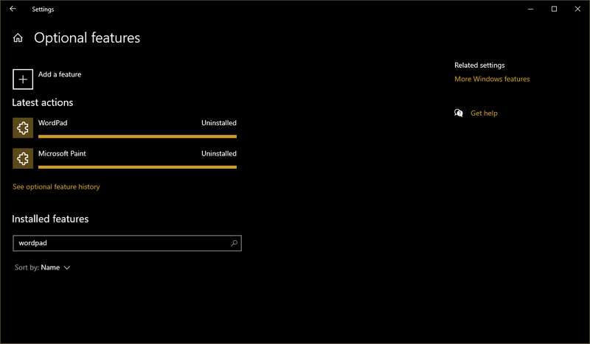590x344 pixels.
Task: Open Settings home via house icon
Action: coord(18,38)
